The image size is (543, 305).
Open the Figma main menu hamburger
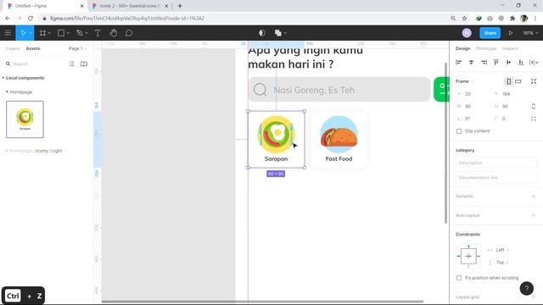(8, 33)
